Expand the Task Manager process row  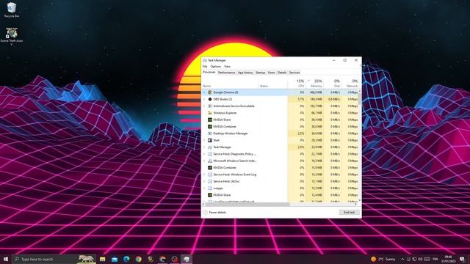pyautogui.click(x=204, y=147)
